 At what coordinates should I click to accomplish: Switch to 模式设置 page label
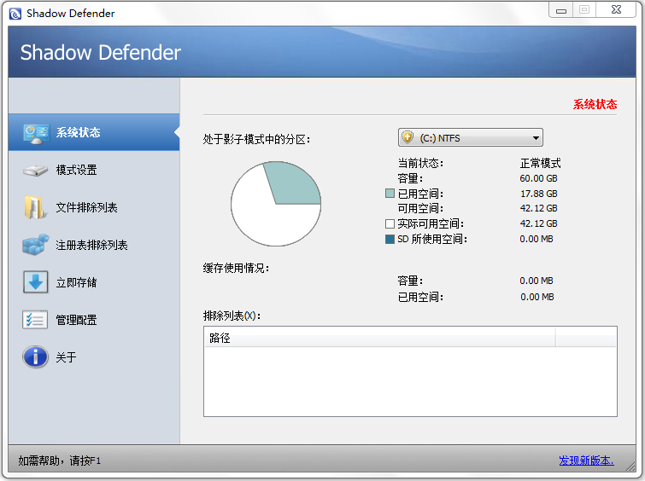[77, 170]
